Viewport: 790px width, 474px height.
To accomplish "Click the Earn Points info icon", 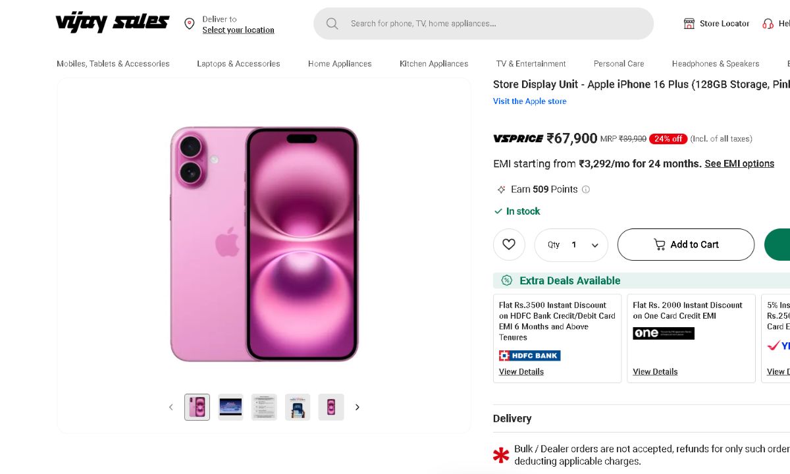I will (586, 190).
